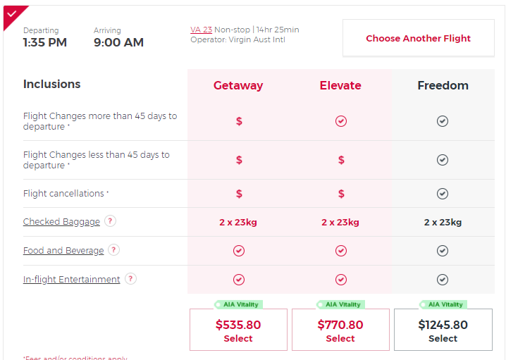The height and width of the screenshot is (360, 506).
Task: Open the Checked Baggage link
Action: tap(61, 222)
